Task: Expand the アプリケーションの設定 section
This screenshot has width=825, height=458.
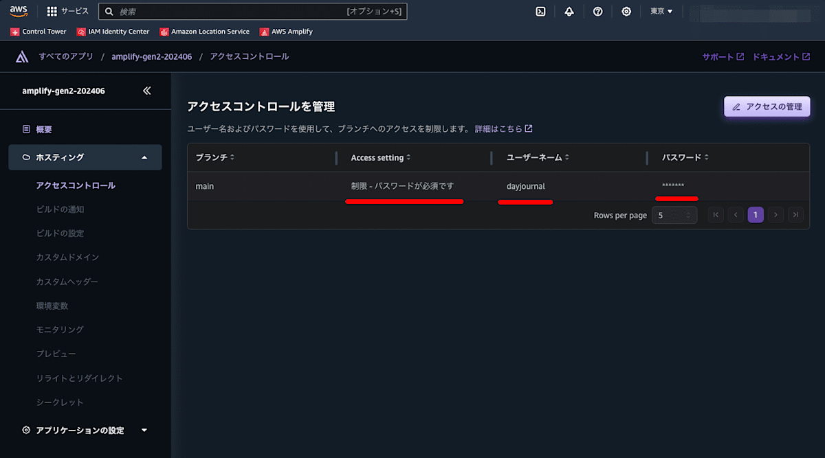Action: click(x=85, y=431)
